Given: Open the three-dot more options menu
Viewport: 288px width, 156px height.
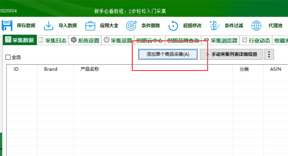Looking at the screenshot, I should (269, 54).
